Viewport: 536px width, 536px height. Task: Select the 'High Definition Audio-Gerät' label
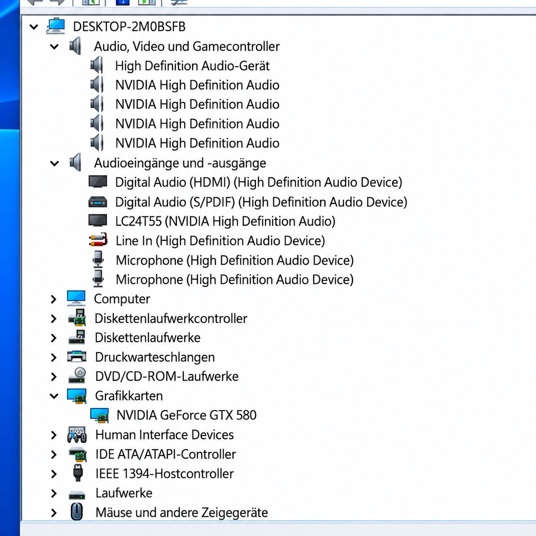[192, 66]
